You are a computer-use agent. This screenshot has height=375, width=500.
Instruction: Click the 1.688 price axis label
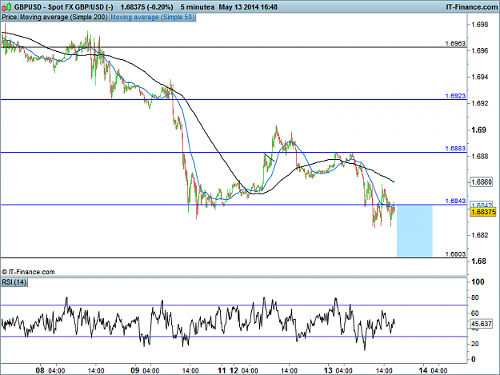tap(479, 156)
